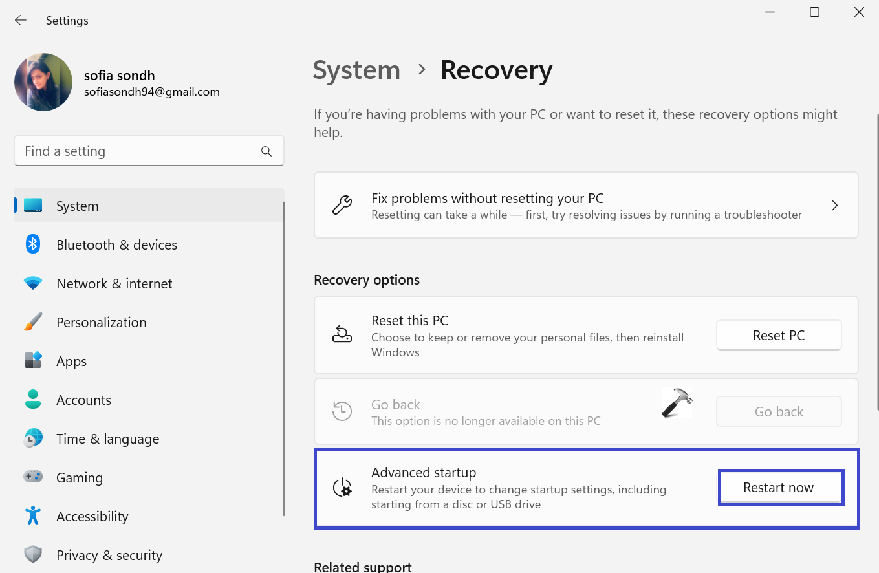Click the Privacy & security shield icon
Screen dimensions: 879x573
pyautogui.click(x=33, y=555)
